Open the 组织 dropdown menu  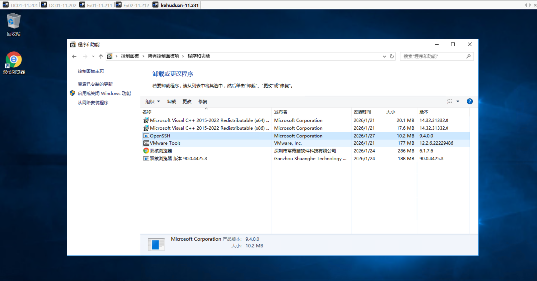[x=153, y=102]
